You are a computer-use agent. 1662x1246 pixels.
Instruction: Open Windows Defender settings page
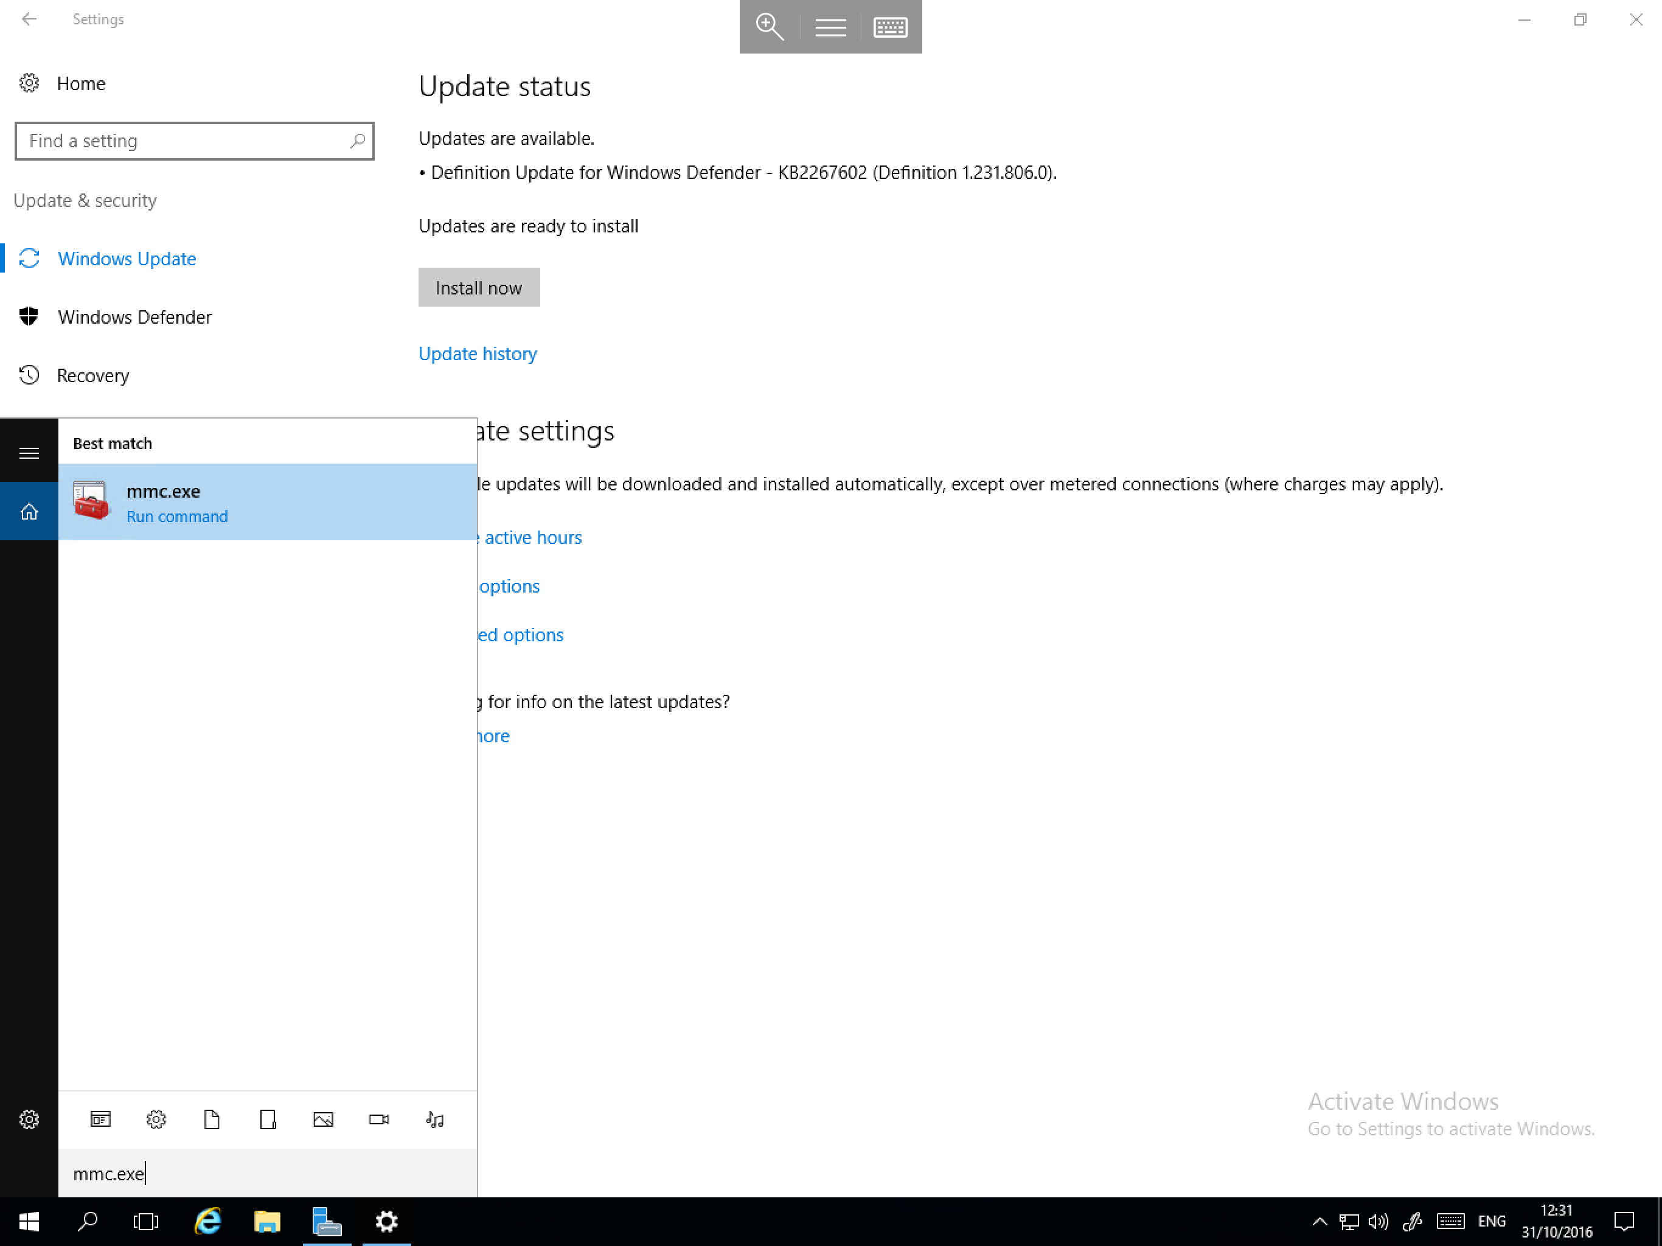click(x=134, y=317)
